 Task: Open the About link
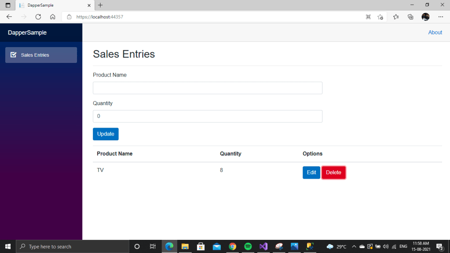click(435, 33)
